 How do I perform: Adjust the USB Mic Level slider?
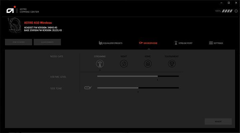[138, 76]
